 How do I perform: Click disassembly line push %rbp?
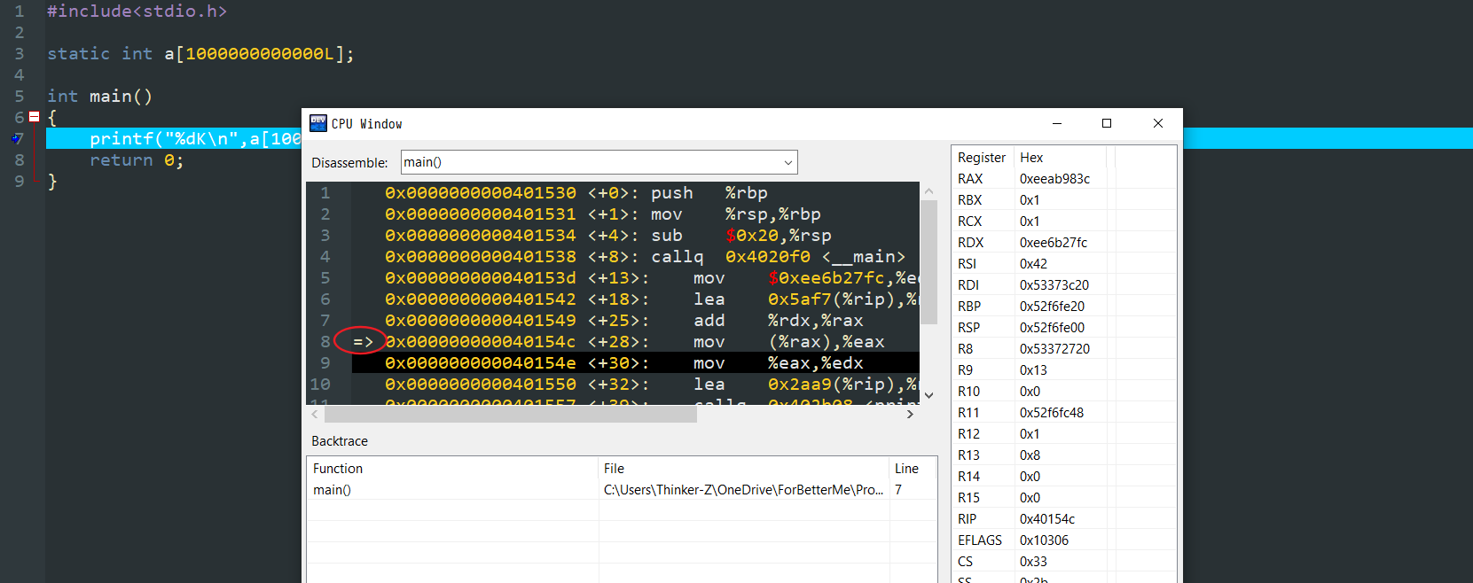[635, 192]
